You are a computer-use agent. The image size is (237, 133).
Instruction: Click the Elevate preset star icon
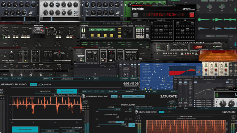(52, 79)
